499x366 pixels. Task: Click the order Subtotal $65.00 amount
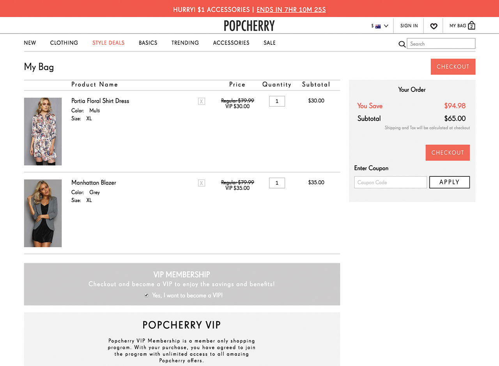click(x=455, y=118)
